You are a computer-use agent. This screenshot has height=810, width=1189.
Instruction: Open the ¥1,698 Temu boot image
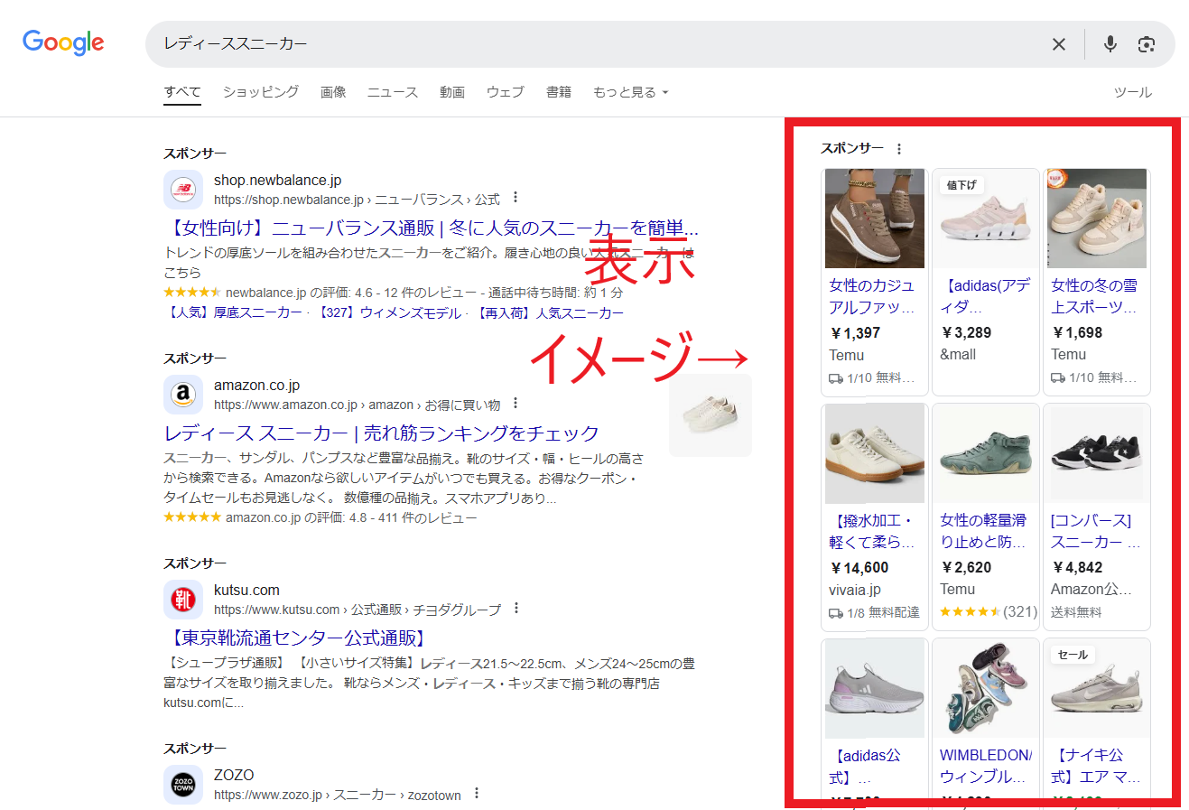tap(1097, 219)
